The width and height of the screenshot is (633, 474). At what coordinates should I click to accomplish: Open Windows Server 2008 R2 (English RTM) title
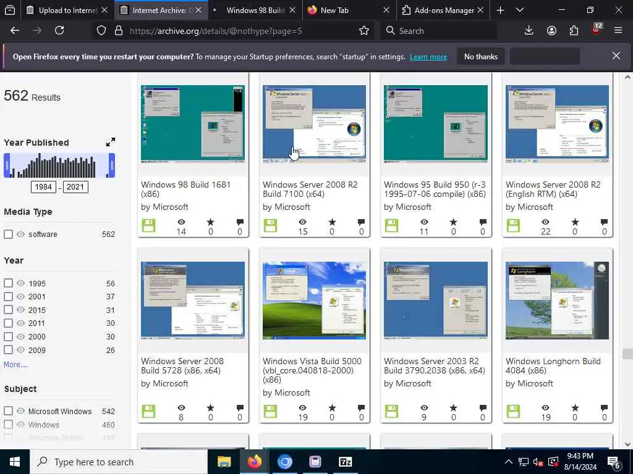click(x=553, y=189)
